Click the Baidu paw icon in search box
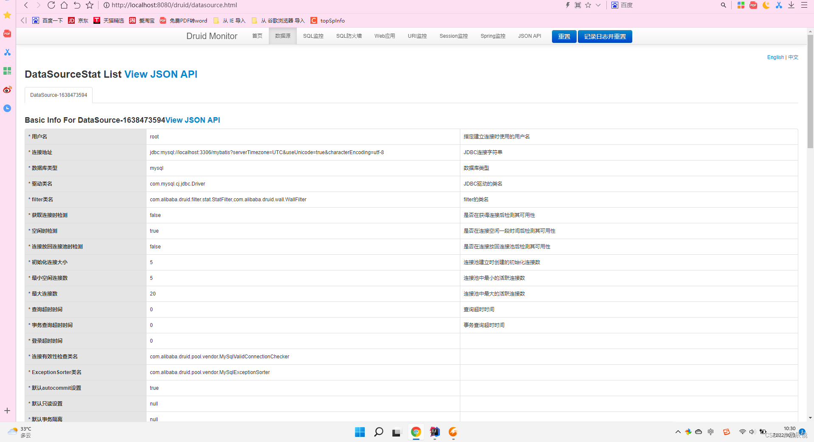Screen dimensions: 814x442 coord(614,5)
